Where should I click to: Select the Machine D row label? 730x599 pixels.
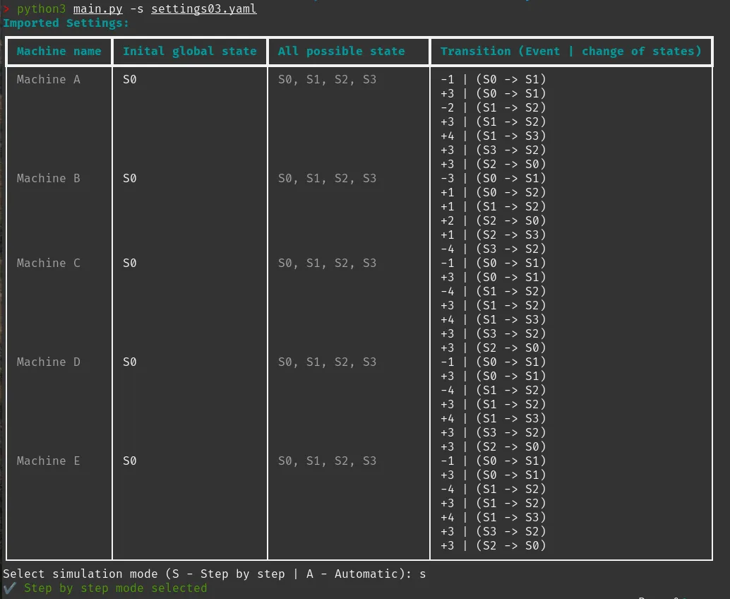pyautogui.click(x=49, y=362)
